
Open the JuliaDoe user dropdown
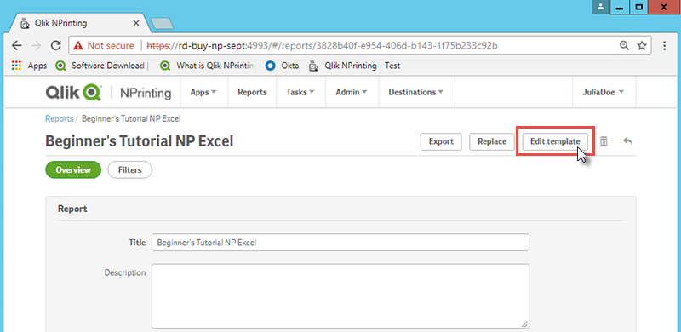pyautogui.click(x=604, y=92)
